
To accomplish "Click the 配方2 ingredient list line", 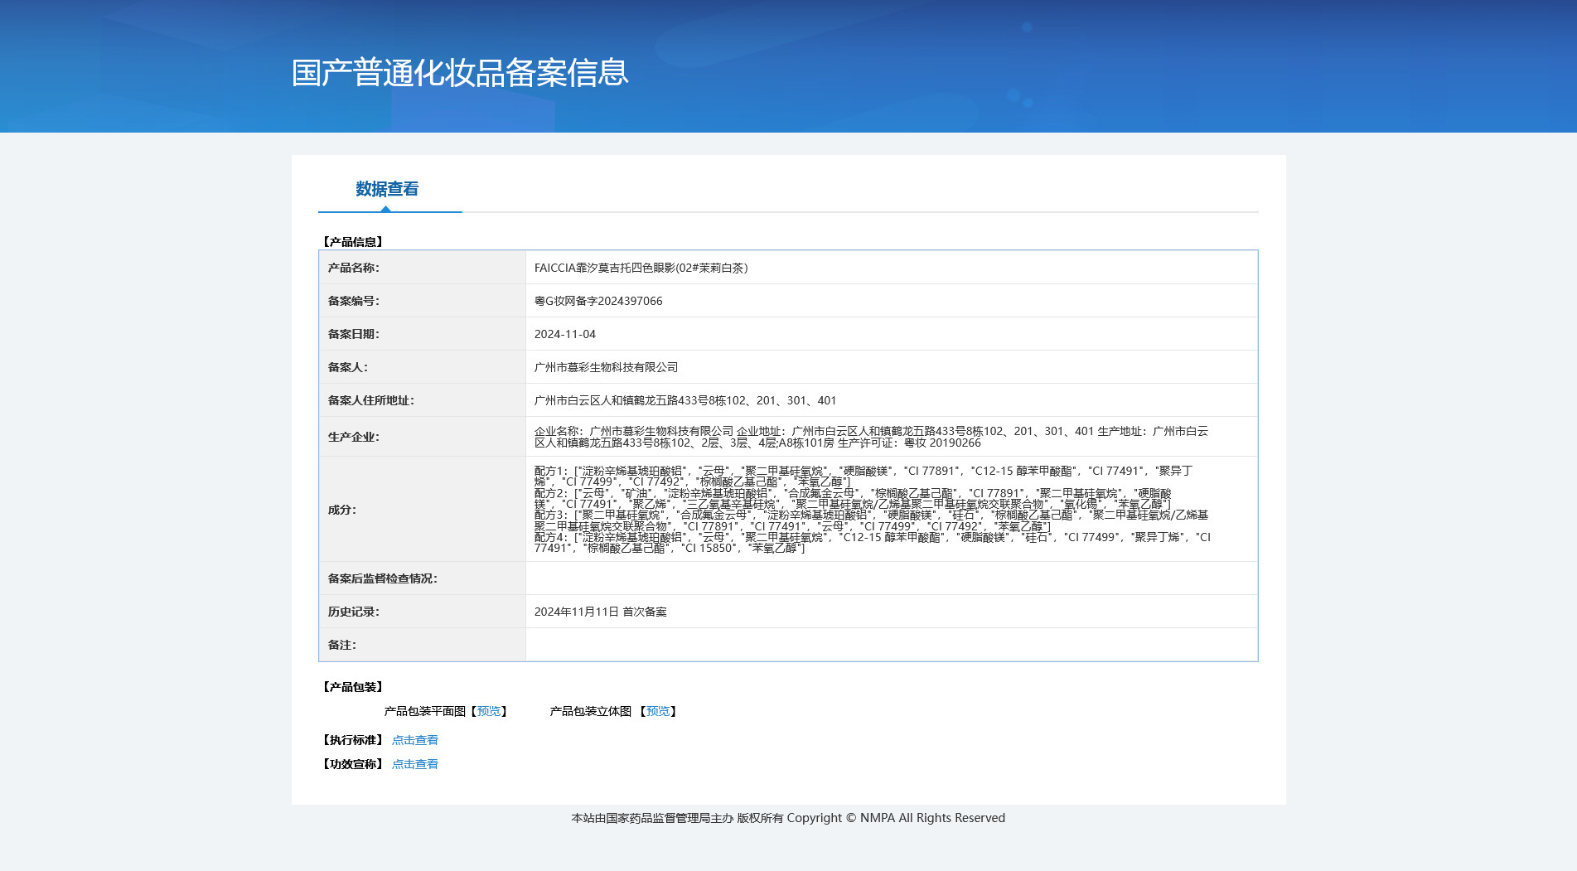I will pos(853,498).
